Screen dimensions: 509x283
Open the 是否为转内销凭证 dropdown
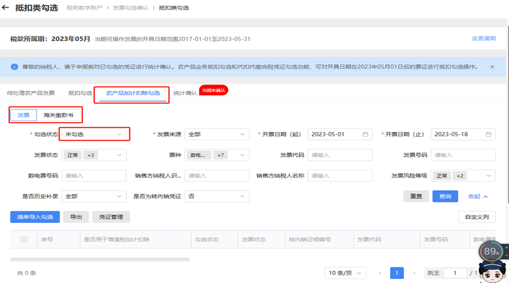[217, 196]
